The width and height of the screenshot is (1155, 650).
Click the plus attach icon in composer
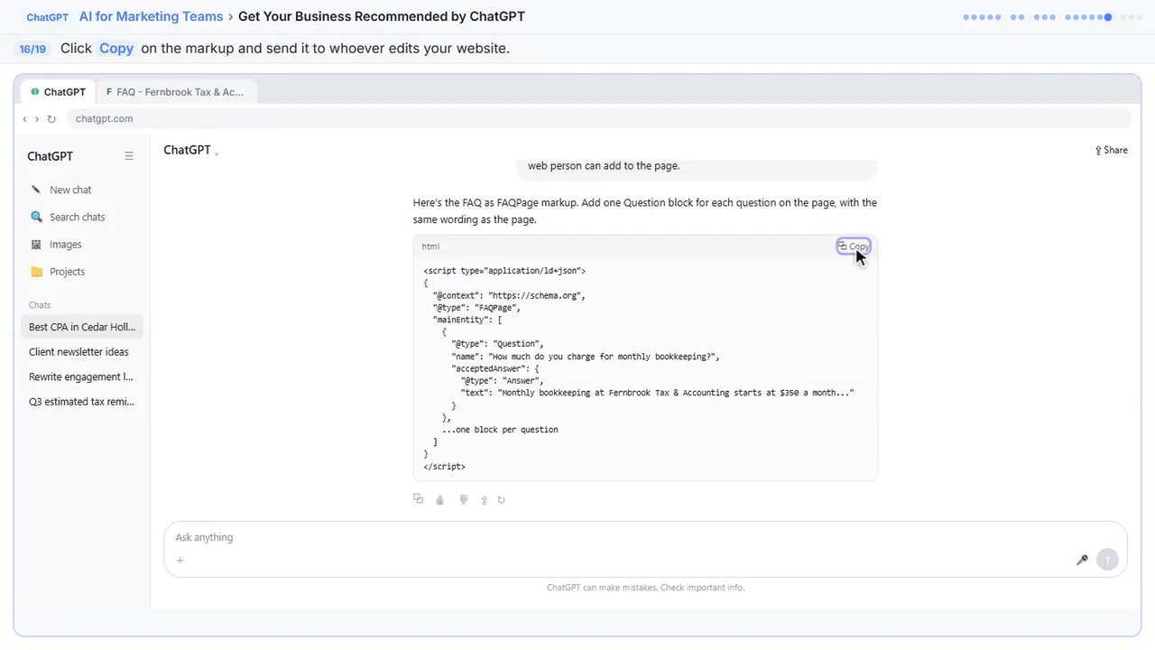(180, 560)
